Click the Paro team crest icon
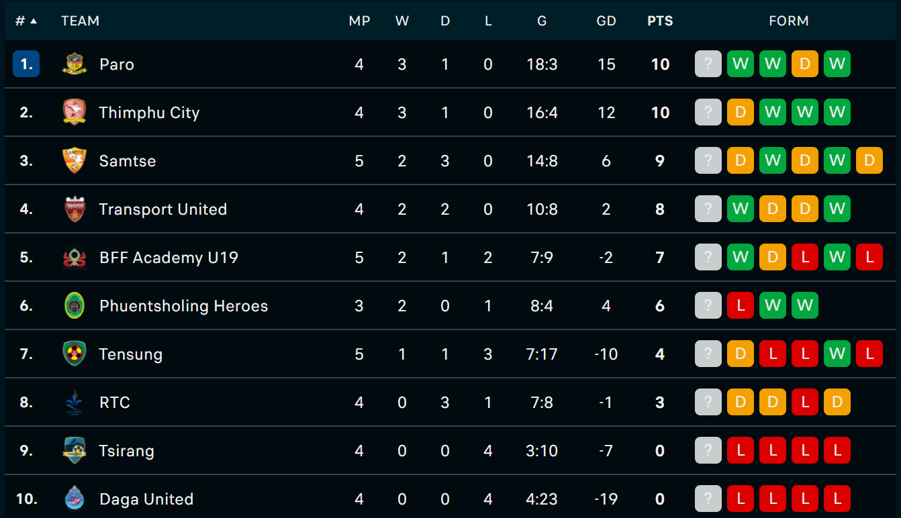This screenshot has height=518, width=901. pyautogui.click(x=75, y=64)
